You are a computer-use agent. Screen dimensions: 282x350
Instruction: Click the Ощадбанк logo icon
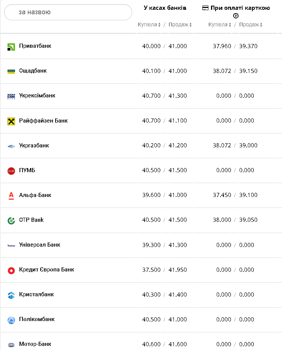click(11, 71)
